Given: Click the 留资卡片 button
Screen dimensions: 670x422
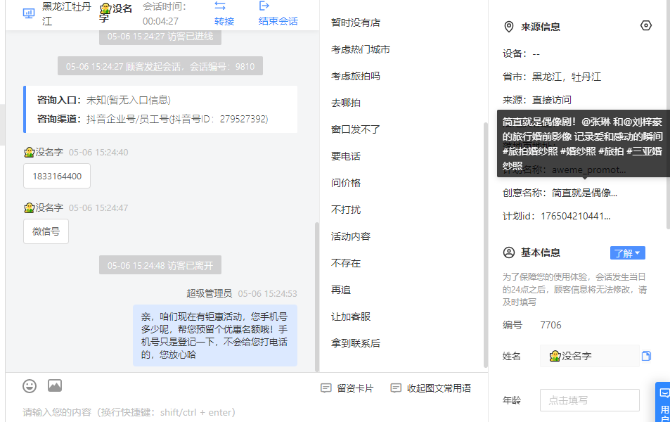Looking at the screenshot, I should coord(347,388).
